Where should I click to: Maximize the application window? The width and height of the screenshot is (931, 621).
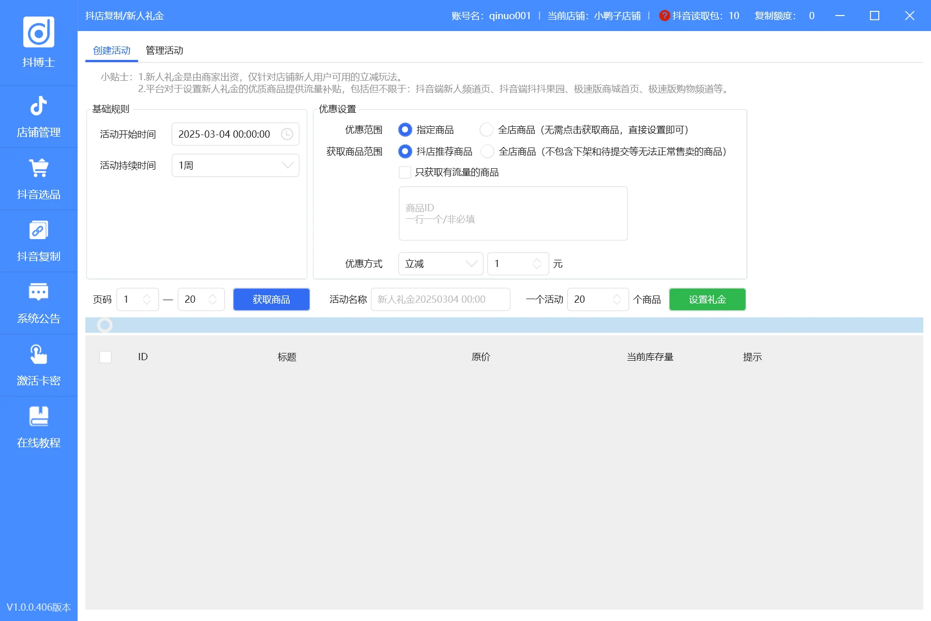tap(875, 16)
